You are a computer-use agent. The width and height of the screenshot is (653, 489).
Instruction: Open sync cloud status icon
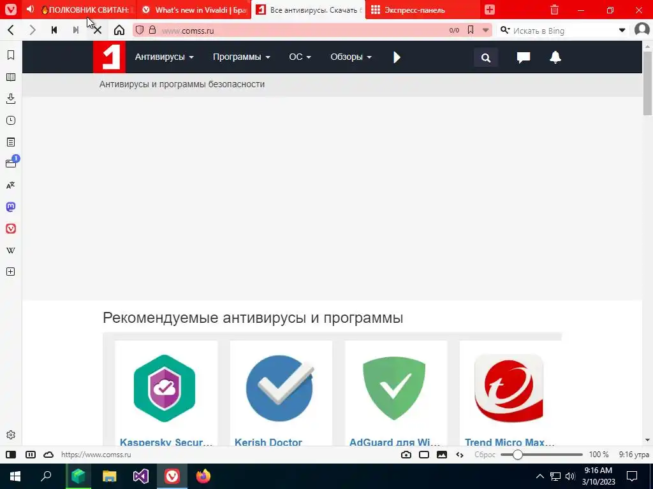coord(48,455)
